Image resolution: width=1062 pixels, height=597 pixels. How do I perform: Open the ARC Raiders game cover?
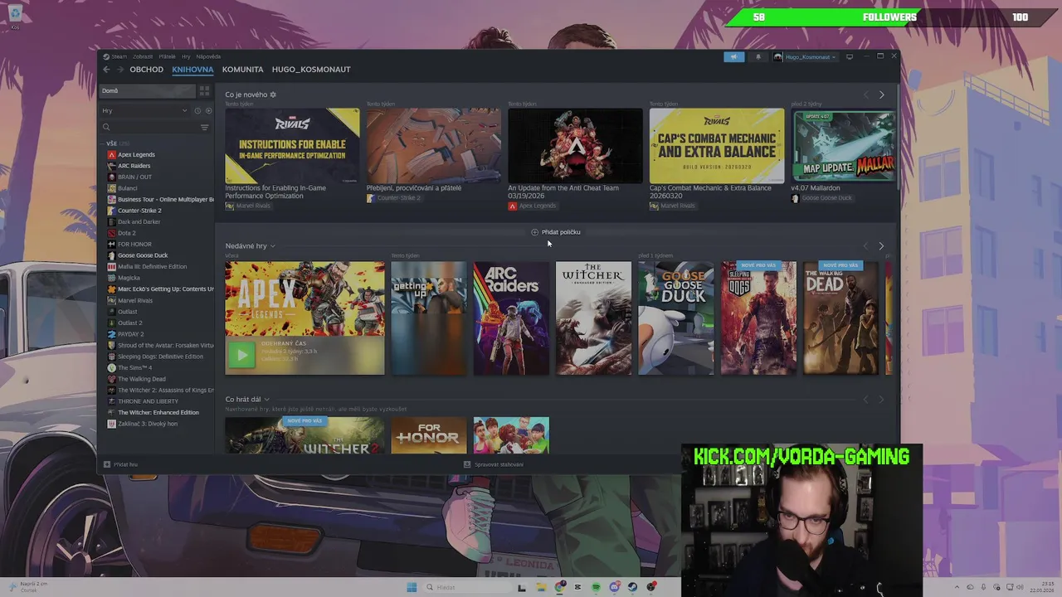click(x=511, y=318)
